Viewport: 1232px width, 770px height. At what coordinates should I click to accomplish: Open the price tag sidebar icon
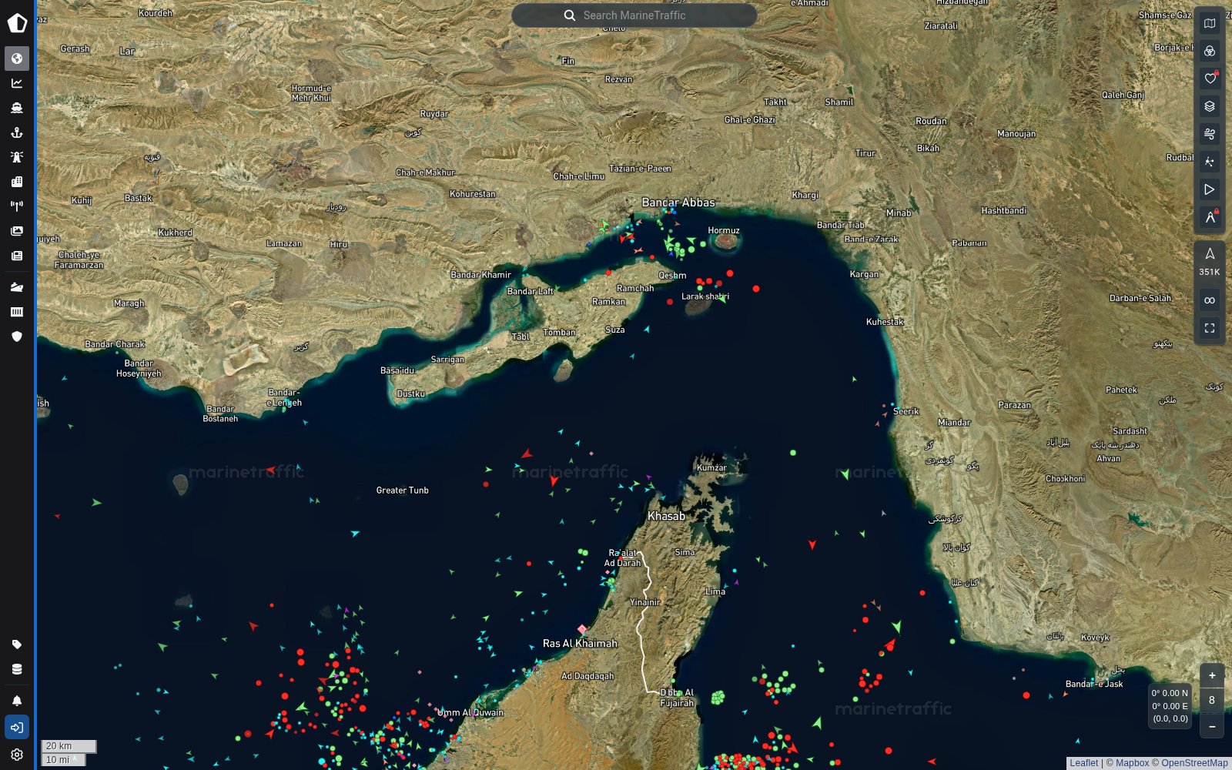tap(17, 644)
